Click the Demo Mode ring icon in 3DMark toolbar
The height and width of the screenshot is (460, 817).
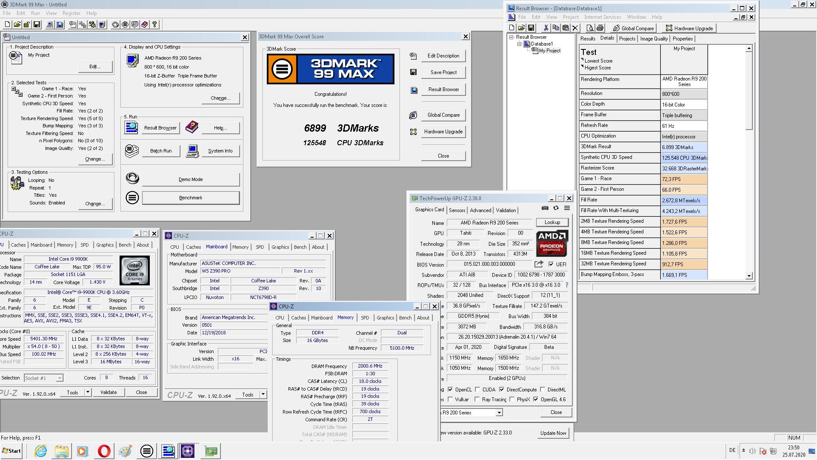click(115, 25)
